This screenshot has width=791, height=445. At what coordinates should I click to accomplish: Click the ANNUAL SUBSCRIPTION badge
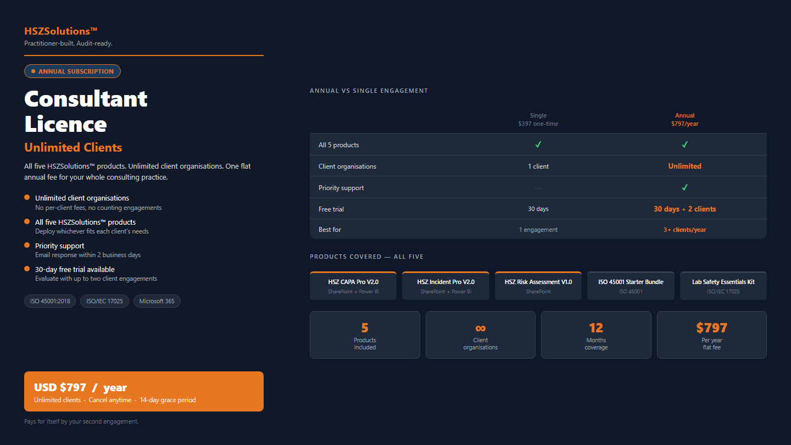pyautogui.click(x=73, y=71)
